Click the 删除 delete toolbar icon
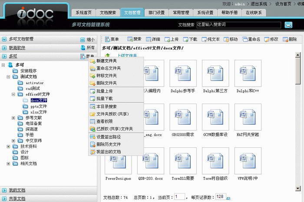Screen dimensions: 304x202 [x=285, y=39]
